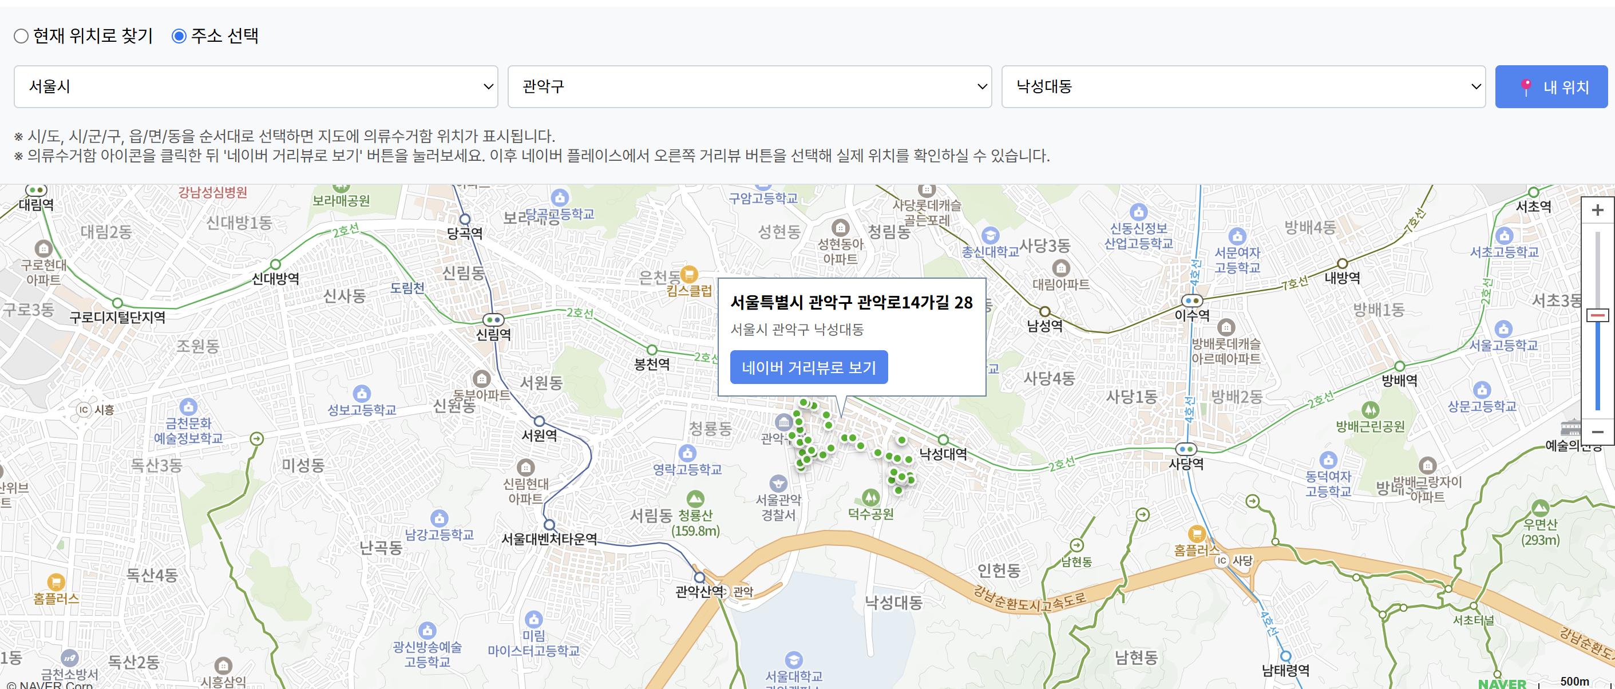
Task: Click the 서림동 neighborhood label
Action: point(651,516)
